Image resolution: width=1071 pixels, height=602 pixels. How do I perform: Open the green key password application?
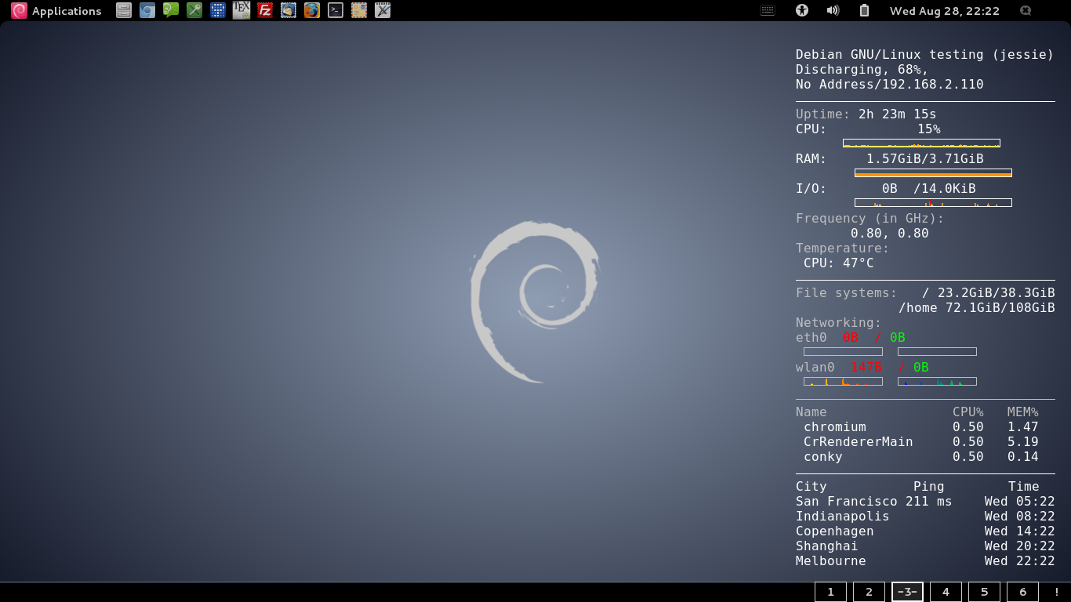click(194, 10)
